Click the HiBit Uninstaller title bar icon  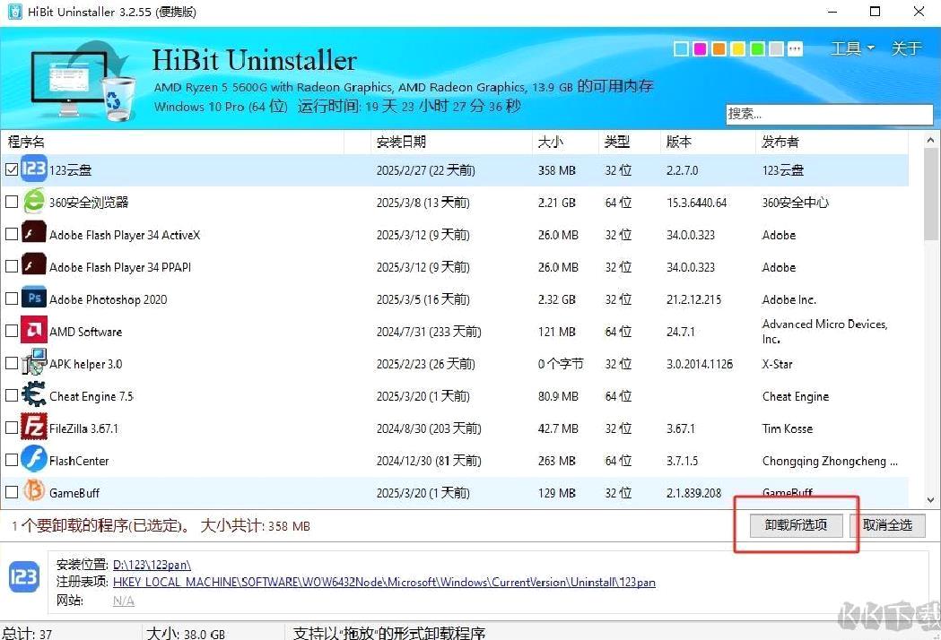point(15,12)
